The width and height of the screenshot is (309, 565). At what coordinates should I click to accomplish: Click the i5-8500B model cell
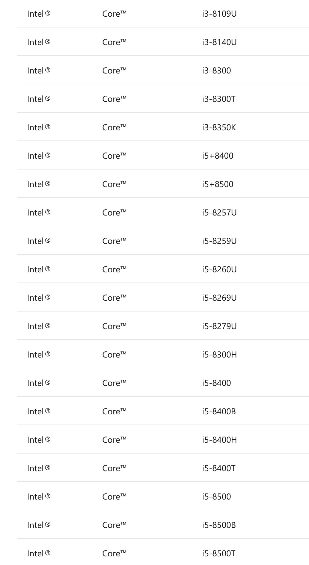[x=219, y=525]
